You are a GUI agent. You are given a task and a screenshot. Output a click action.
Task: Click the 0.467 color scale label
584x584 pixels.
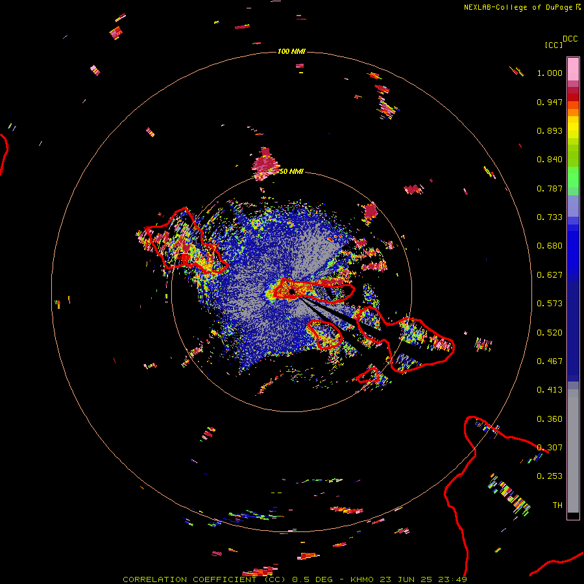(550, 361)
